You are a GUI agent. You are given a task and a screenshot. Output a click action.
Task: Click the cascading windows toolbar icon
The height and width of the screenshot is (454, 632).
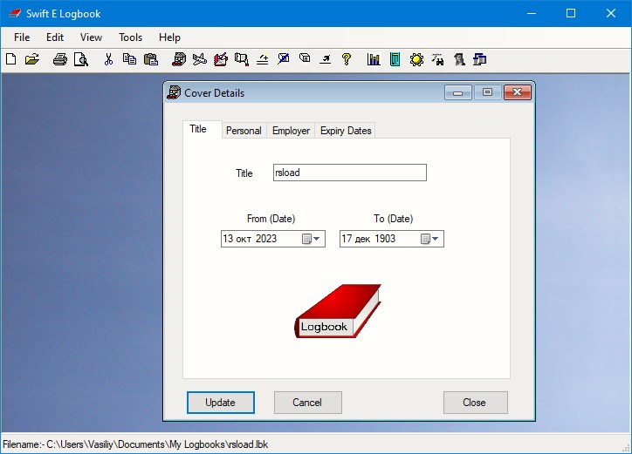(479, 59)
